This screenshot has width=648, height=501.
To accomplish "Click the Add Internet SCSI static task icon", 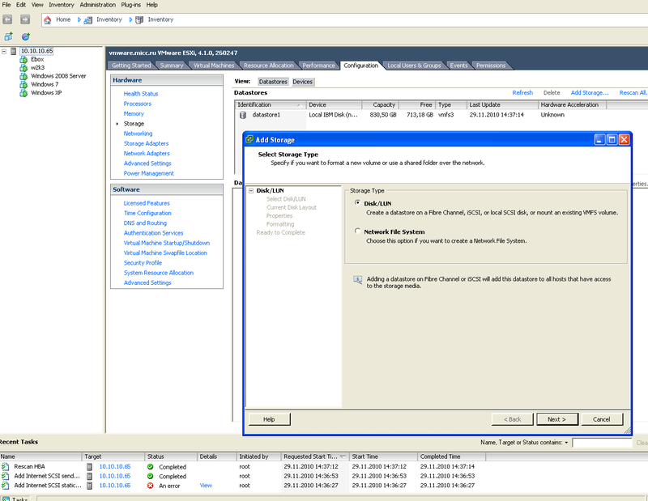I will click(x=5, y=486).
